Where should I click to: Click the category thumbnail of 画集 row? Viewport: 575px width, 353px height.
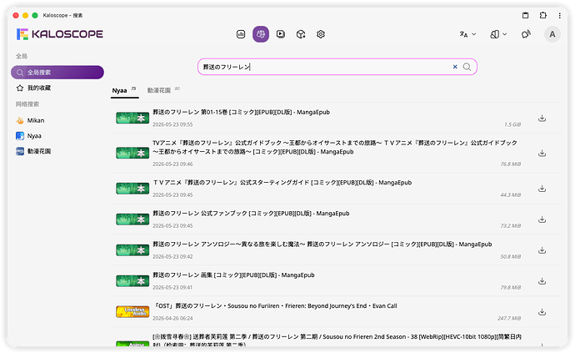pos(132,281)
